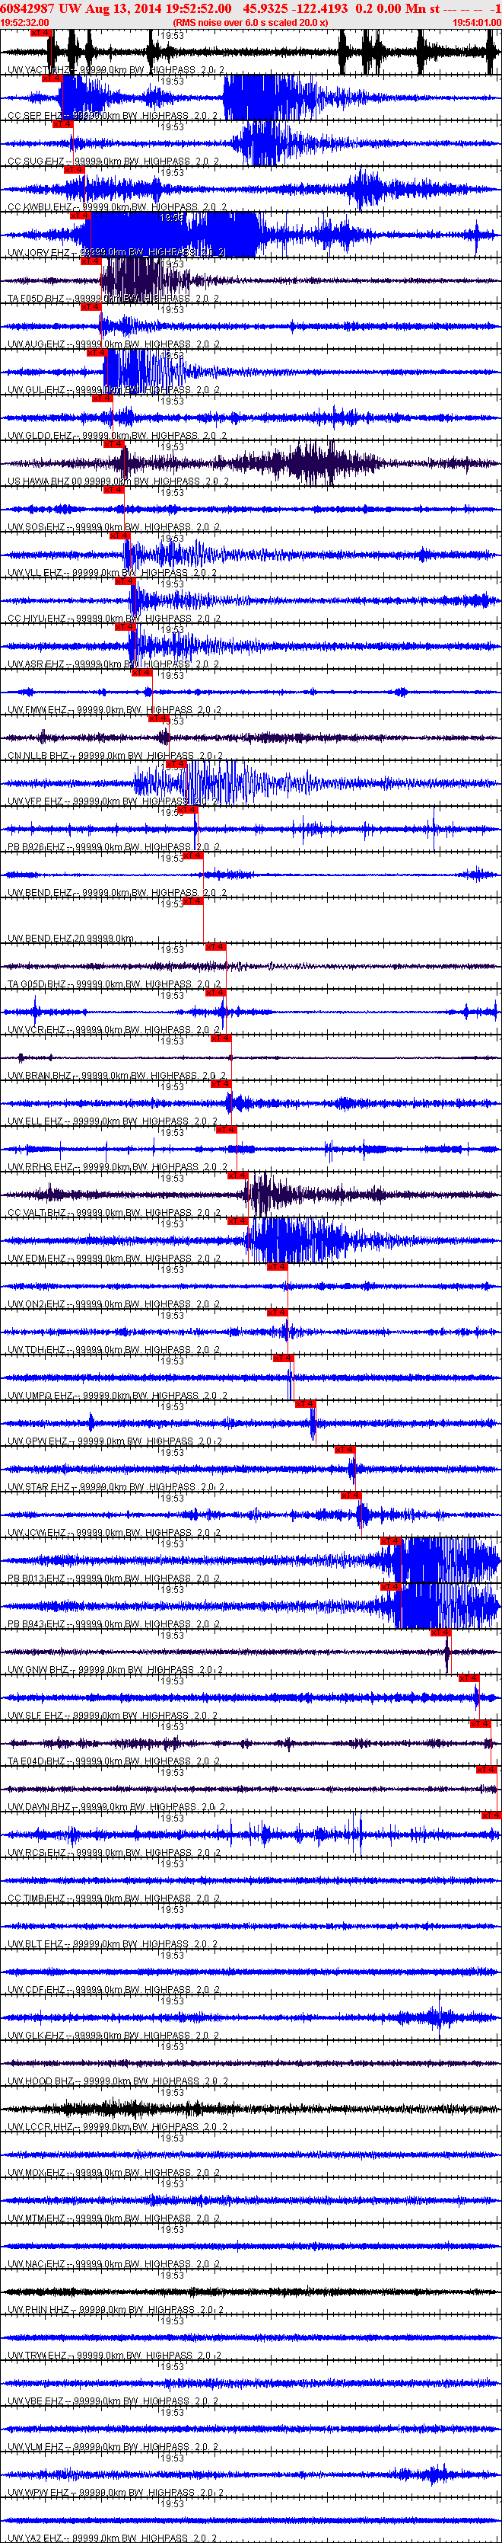The height and width of the screenshot is (2543, 502).
Task: Click the start time 19:52:32.00 label
Action: (24, 22)
